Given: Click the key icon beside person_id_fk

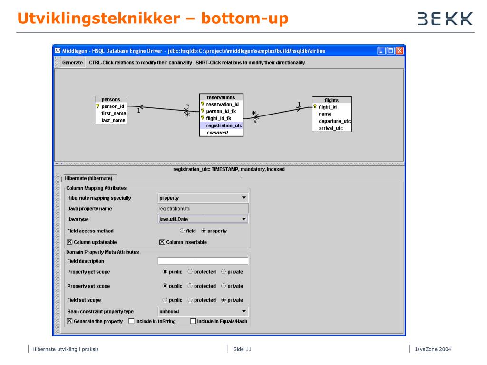Looking at the screenshot, I should click(x=203, y=111).
